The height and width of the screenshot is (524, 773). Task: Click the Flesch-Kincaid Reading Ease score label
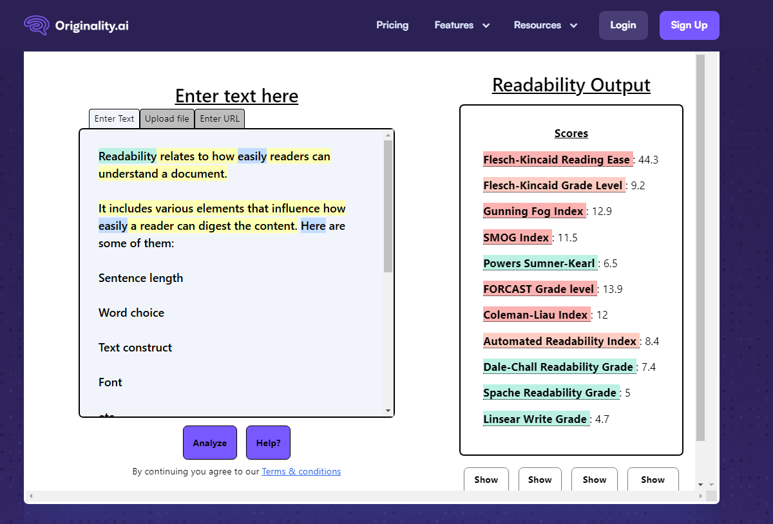557,160
